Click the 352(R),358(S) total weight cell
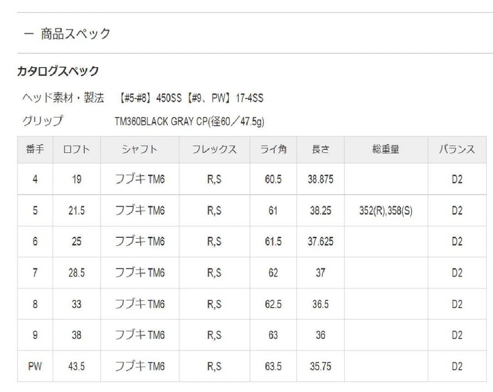 click(x=386, y=211)
